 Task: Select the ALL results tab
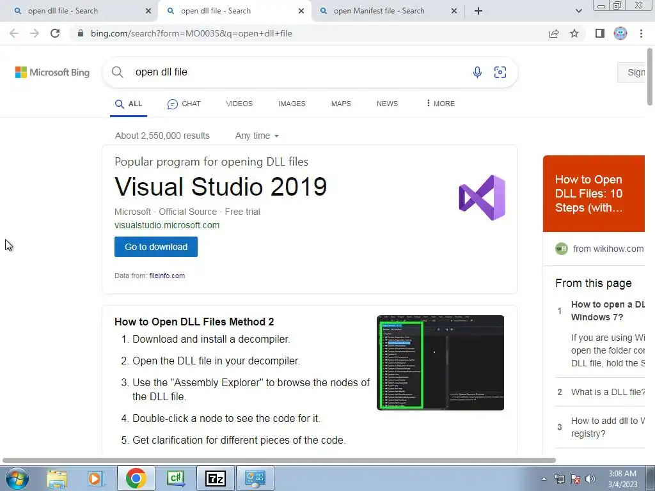pos(129,104)
